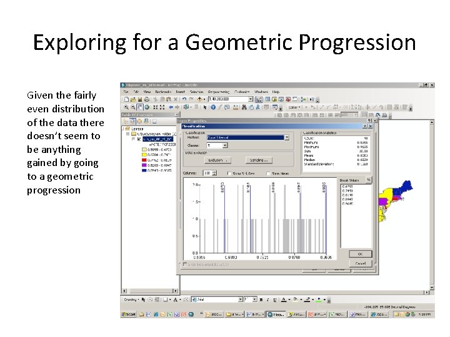This screenshot has width=450, height=337.
Task: Click the pale yellow legend swatch
Action: [144, 150]
